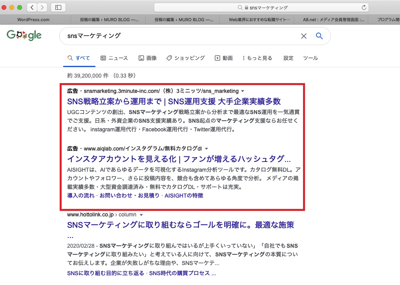Expand dropdown arrow next to 3minute-inc ad URL
The height and width of the screenshot is (285, 400).
243,91
